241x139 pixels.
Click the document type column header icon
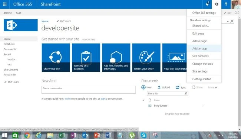coord(150,100)
